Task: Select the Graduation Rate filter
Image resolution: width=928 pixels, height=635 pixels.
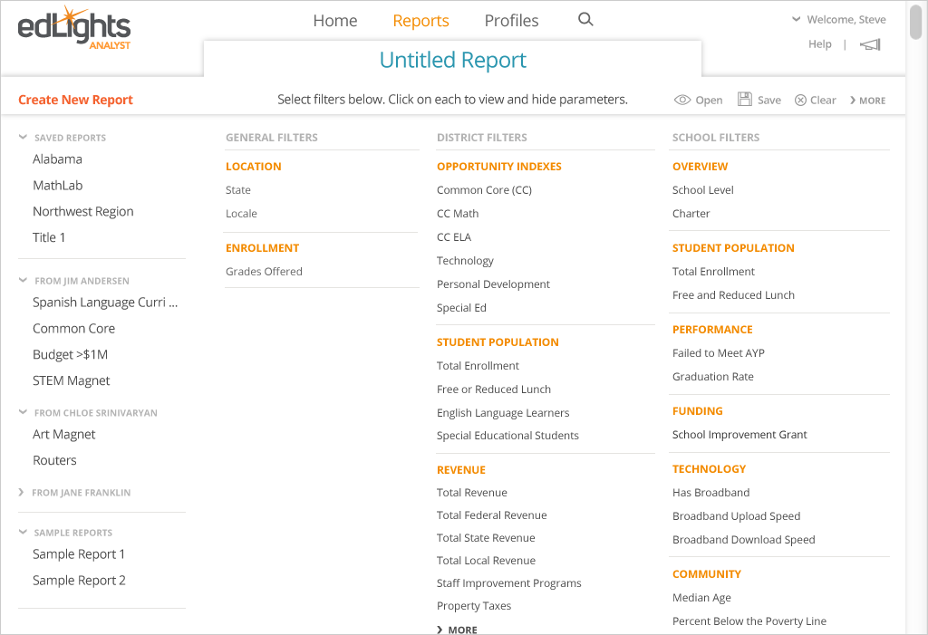Action: point(712,377)
